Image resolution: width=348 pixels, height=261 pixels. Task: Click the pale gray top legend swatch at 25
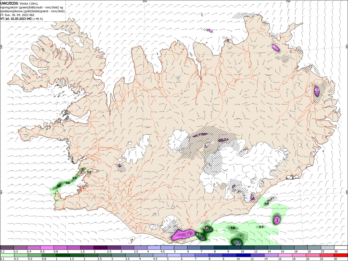coord(328,247)
